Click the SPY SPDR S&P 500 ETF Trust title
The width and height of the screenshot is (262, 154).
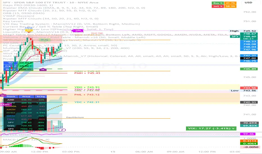pos(51,3)
